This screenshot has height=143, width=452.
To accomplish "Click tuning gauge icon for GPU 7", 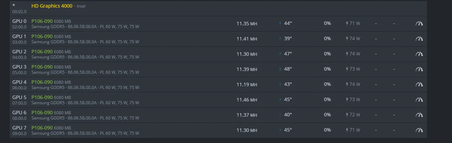I will (x=419, y=130).
